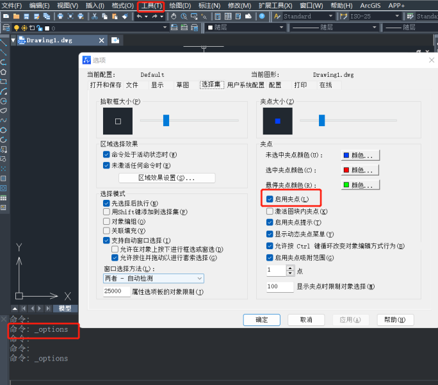Image resolution: width=438 pixels, height=385 pixels.
Task: Click the 夹点大小 slider handle
Action: point(322,120)
